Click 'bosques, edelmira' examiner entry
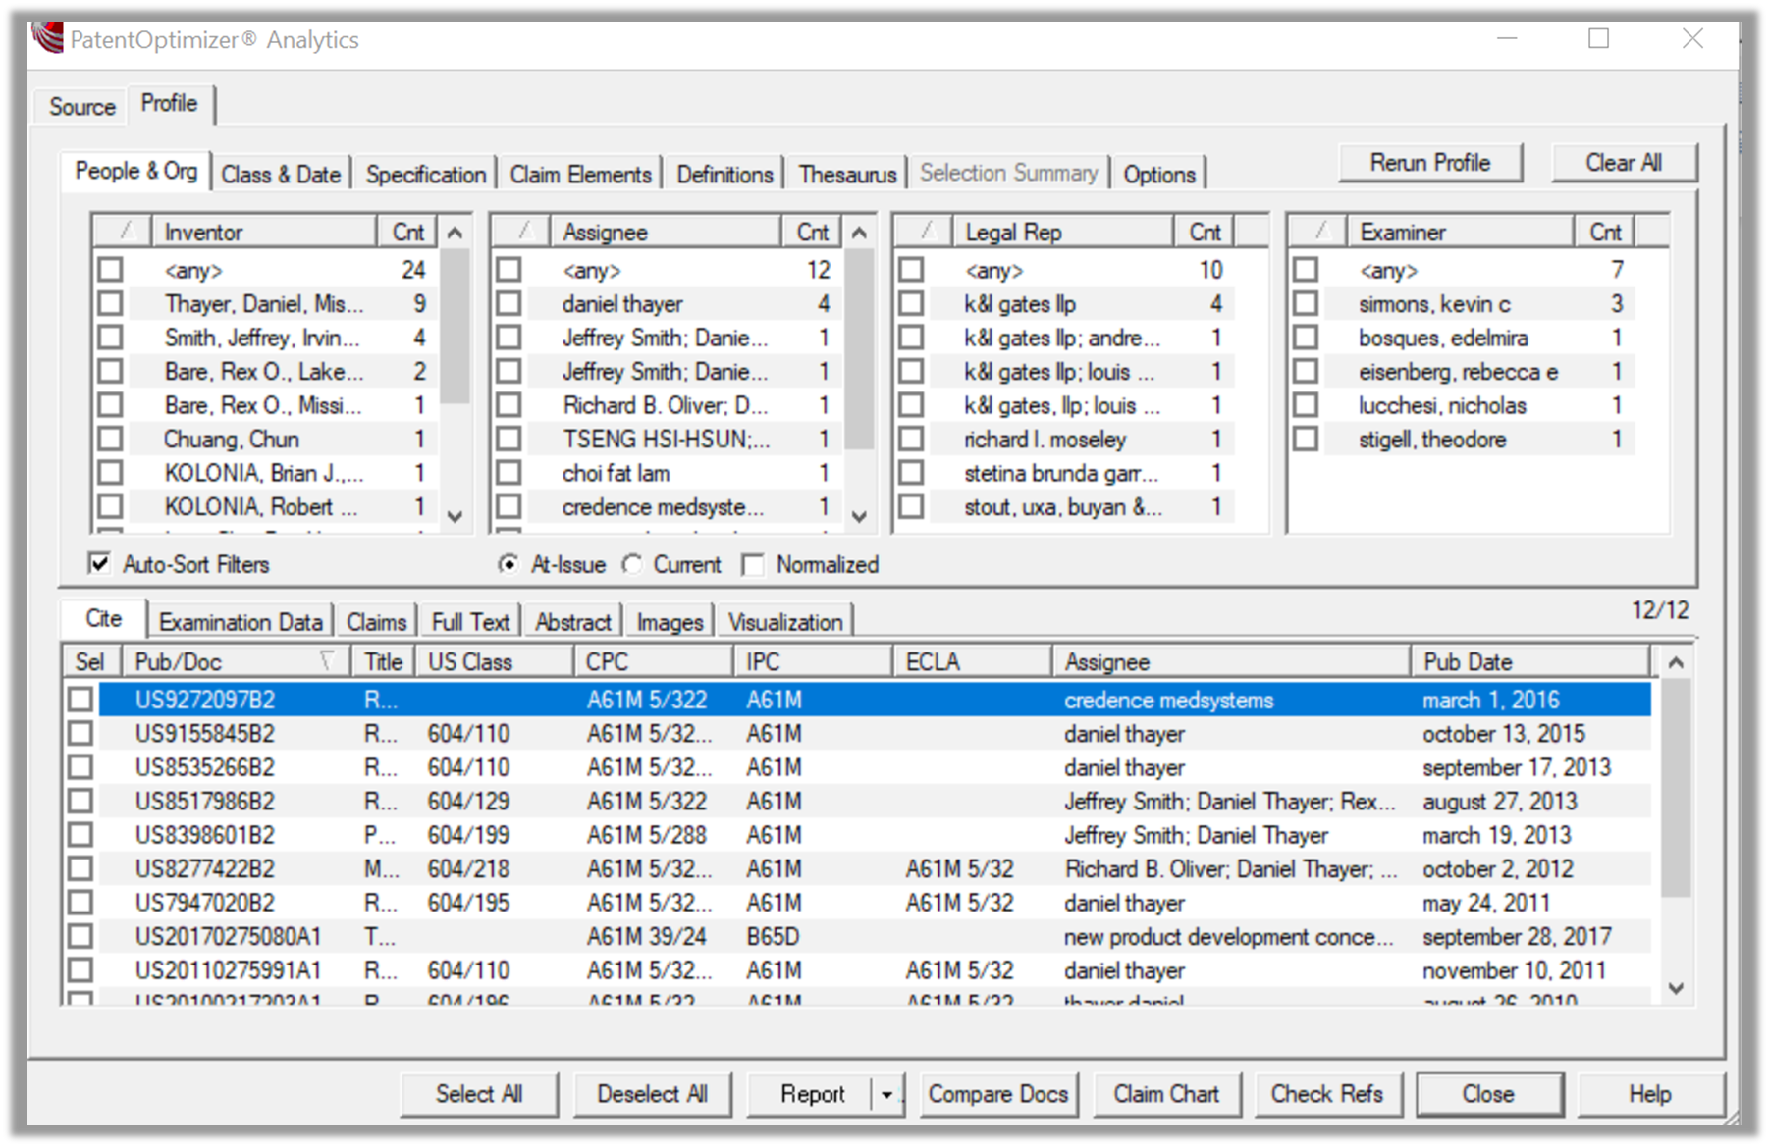 (x=1443, y=338)
